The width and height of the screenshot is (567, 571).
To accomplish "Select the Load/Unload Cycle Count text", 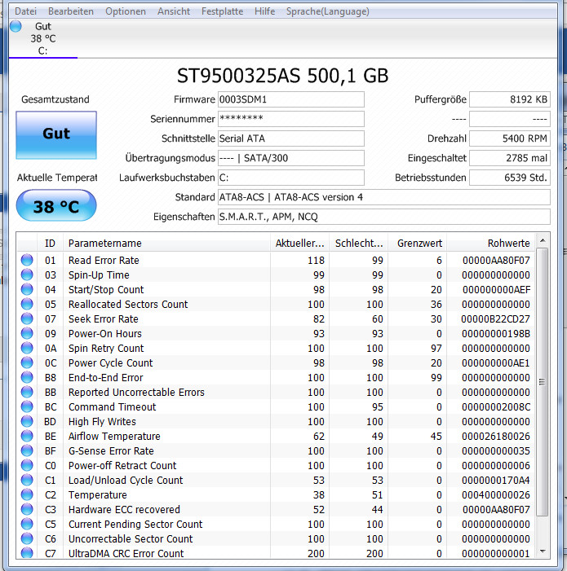I will pyautogui.click(x=126, y=480).
